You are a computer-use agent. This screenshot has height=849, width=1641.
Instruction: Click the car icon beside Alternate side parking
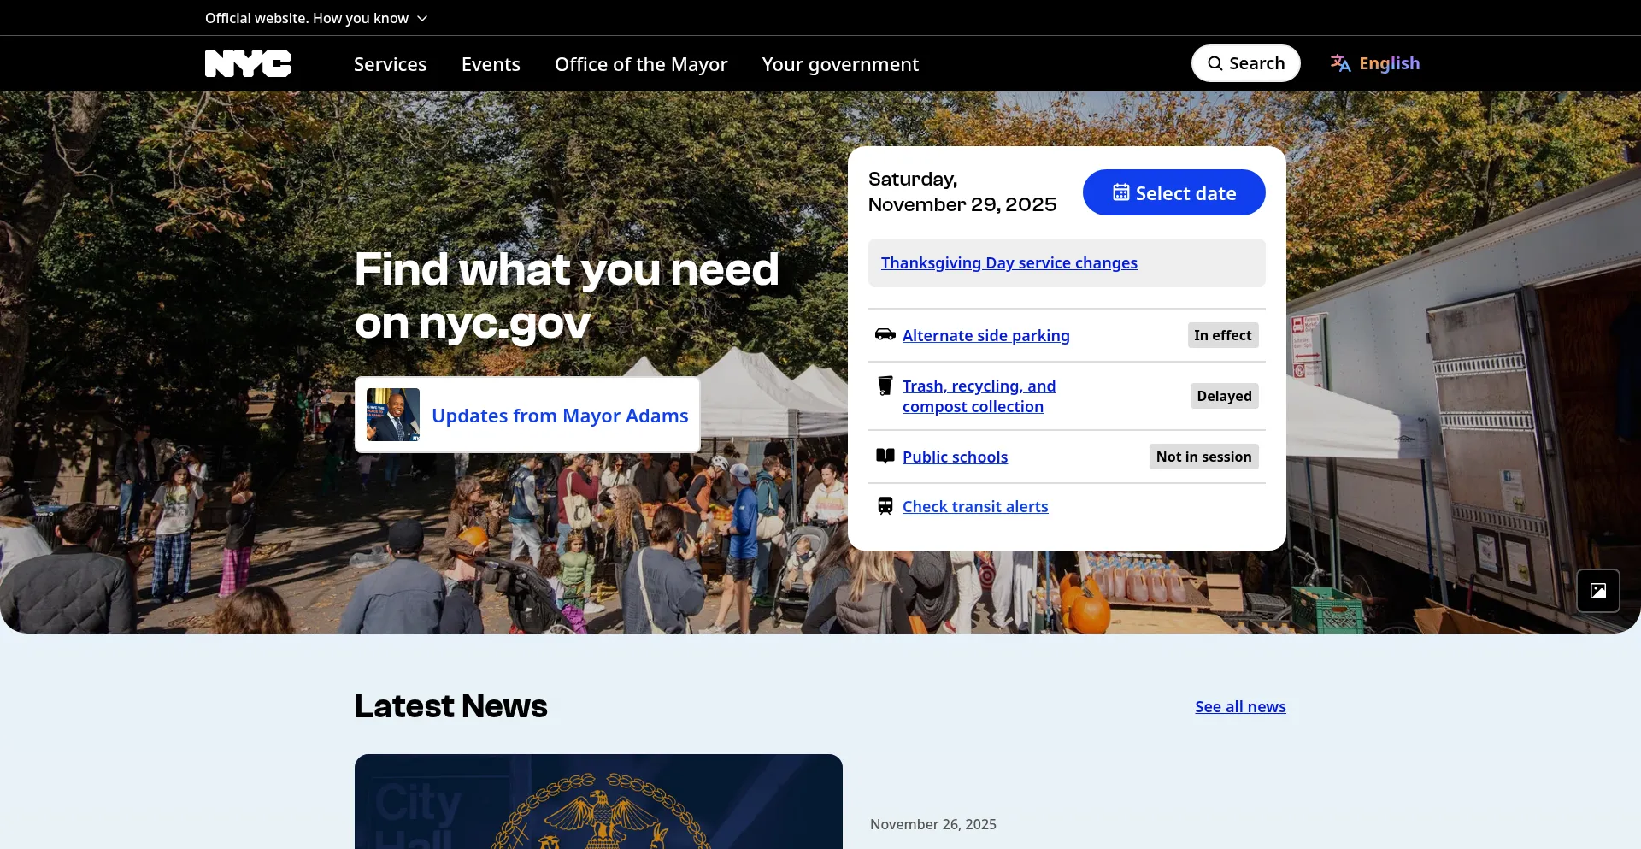coord(885,334)
